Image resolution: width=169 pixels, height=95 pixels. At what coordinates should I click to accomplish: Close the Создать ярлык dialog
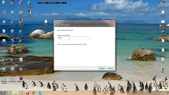click(x=112, y=21)
